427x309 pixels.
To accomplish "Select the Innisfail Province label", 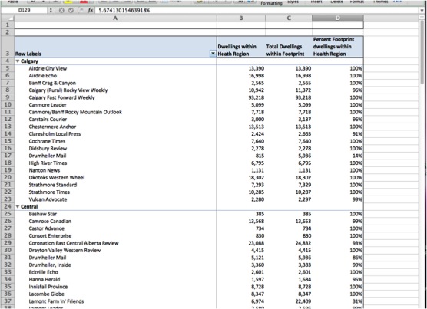I will coord(48,287).
